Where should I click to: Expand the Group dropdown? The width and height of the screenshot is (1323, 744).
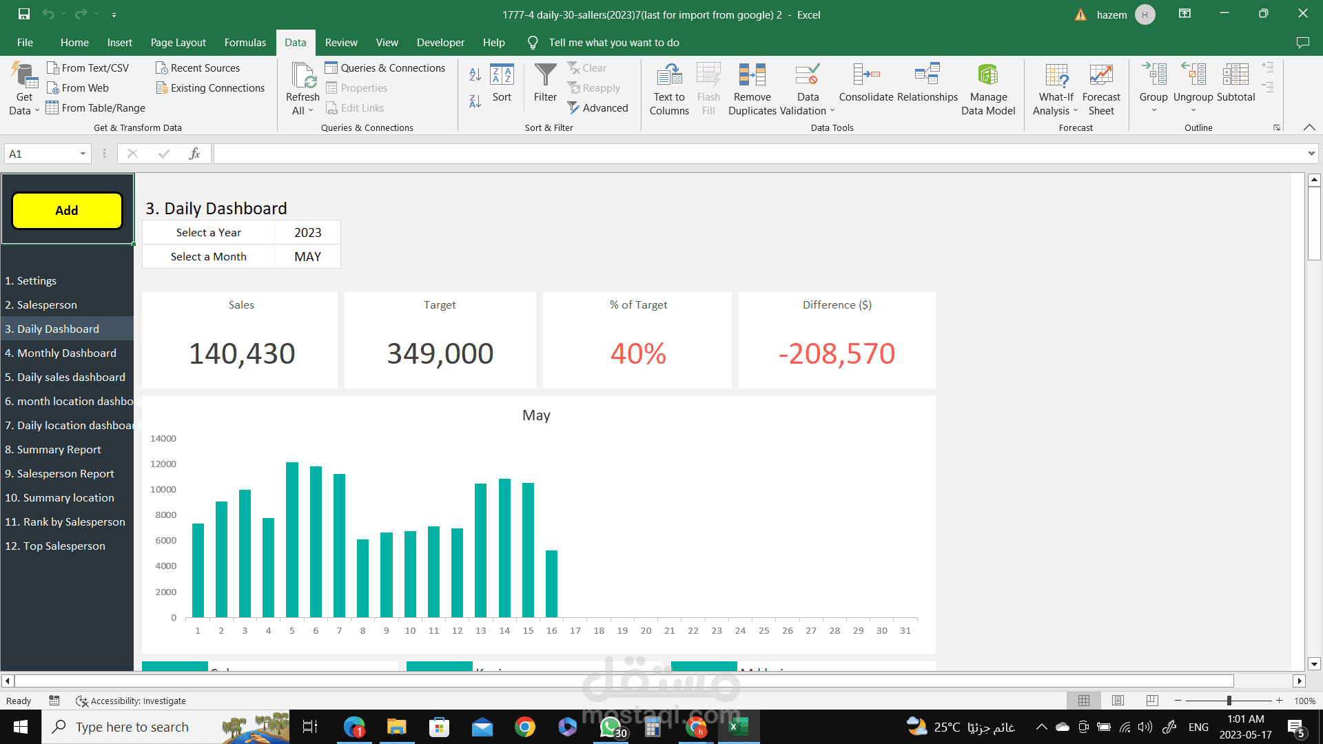[1153, 110]
